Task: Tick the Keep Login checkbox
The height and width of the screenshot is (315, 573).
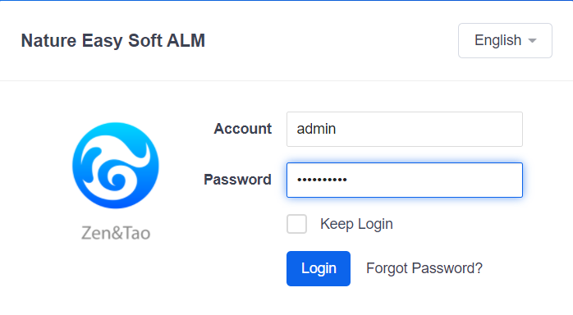Action: pos(296,224)
